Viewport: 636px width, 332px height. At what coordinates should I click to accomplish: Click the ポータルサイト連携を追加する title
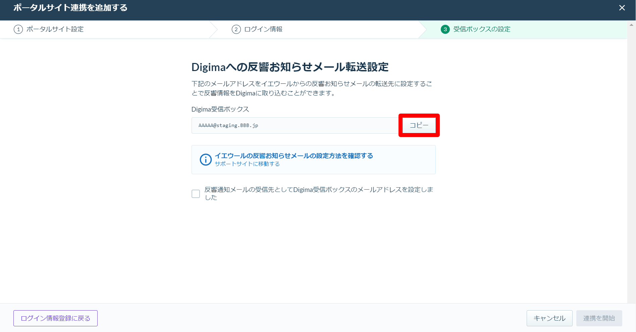pyautogui.click(x=70, y=8)
